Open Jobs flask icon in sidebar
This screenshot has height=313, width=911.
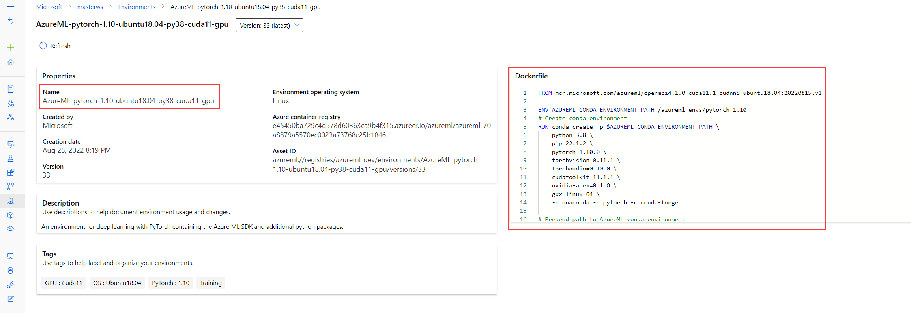click(11, 158)
